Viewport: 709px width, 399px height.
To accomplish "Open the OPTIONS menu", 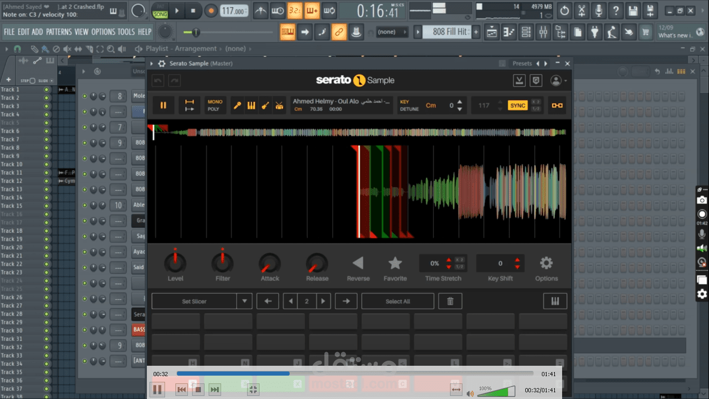I will pyautogui.click(x=103, y=32).
